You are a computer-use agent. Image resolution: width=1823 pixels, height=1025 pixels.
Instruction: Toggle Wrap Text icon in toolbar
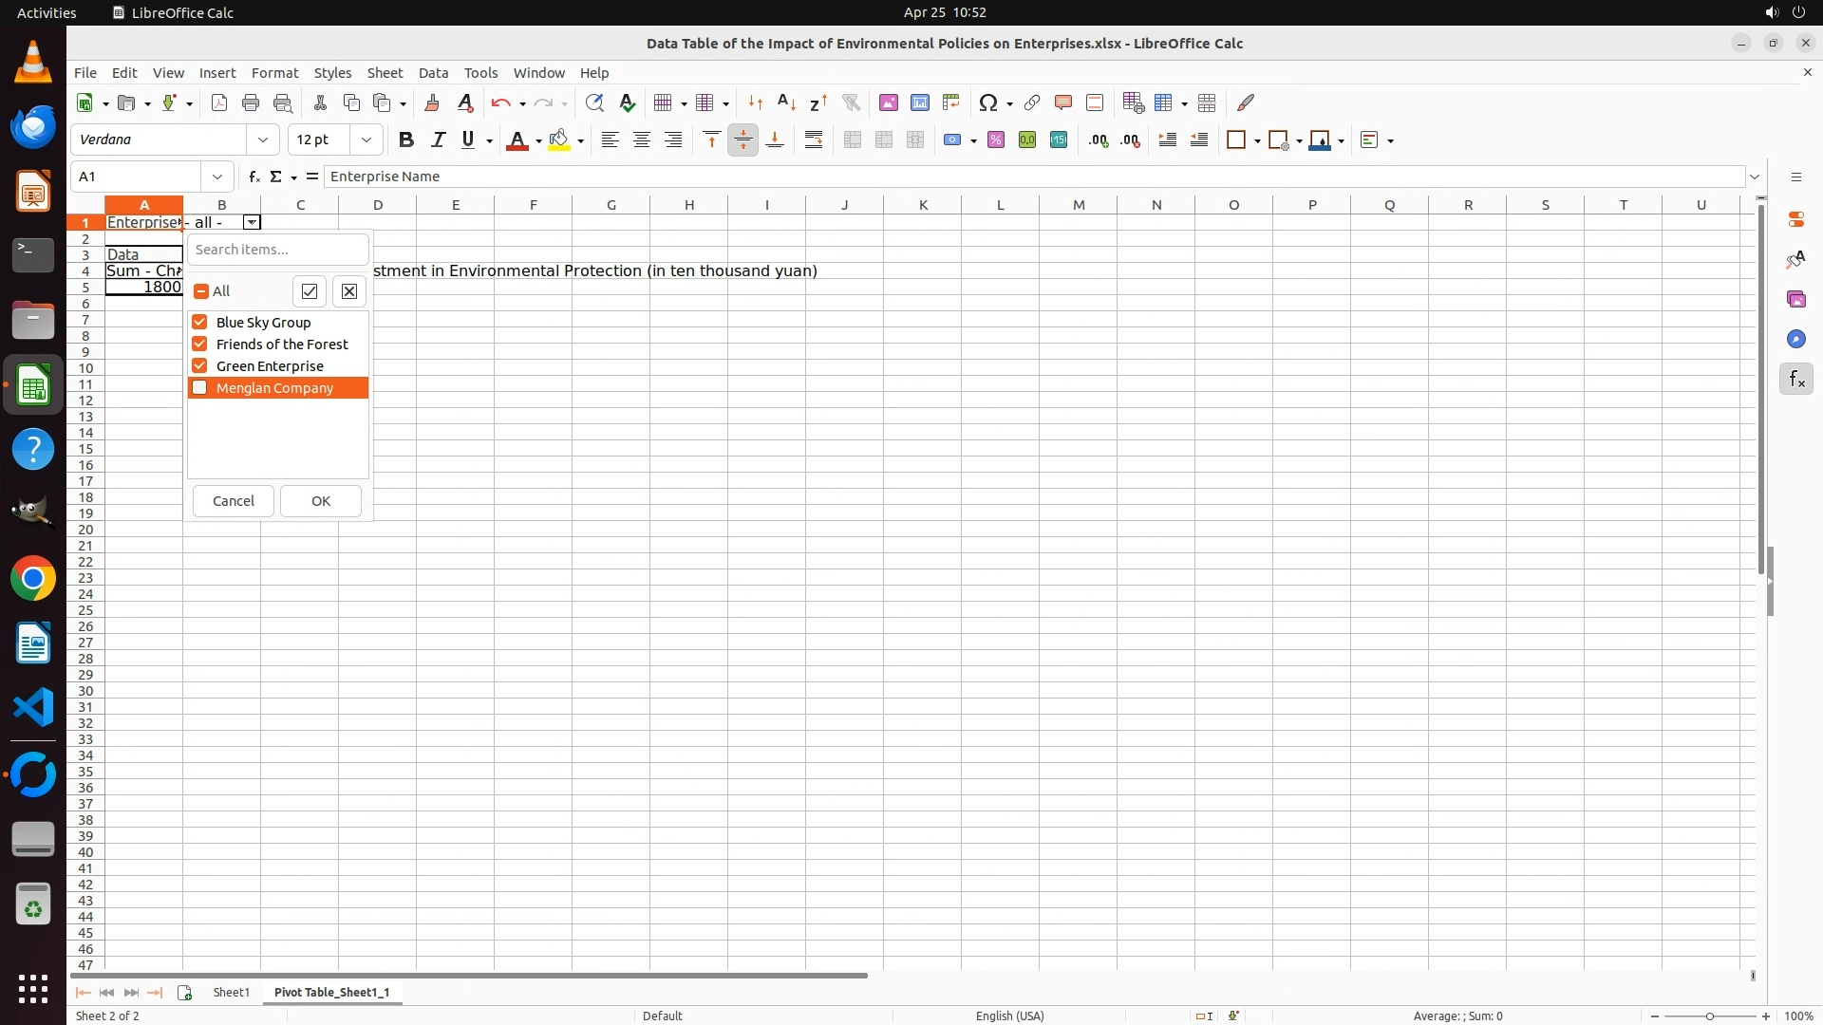point(814,140)
